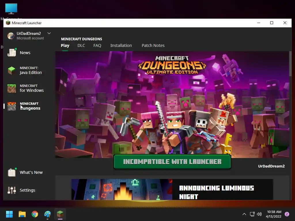This screenshot has width=295, height=221.
Task: Click the News label in sidebar
Action: [x=25, y=53]
